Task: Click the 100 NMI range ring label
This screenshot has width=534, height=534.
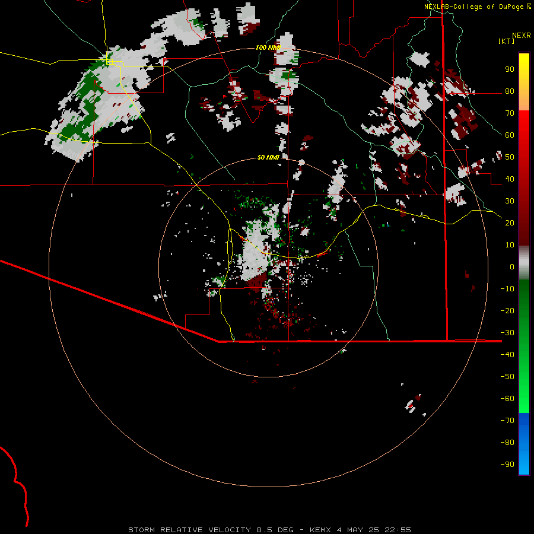Action: (x=268, y=47)
